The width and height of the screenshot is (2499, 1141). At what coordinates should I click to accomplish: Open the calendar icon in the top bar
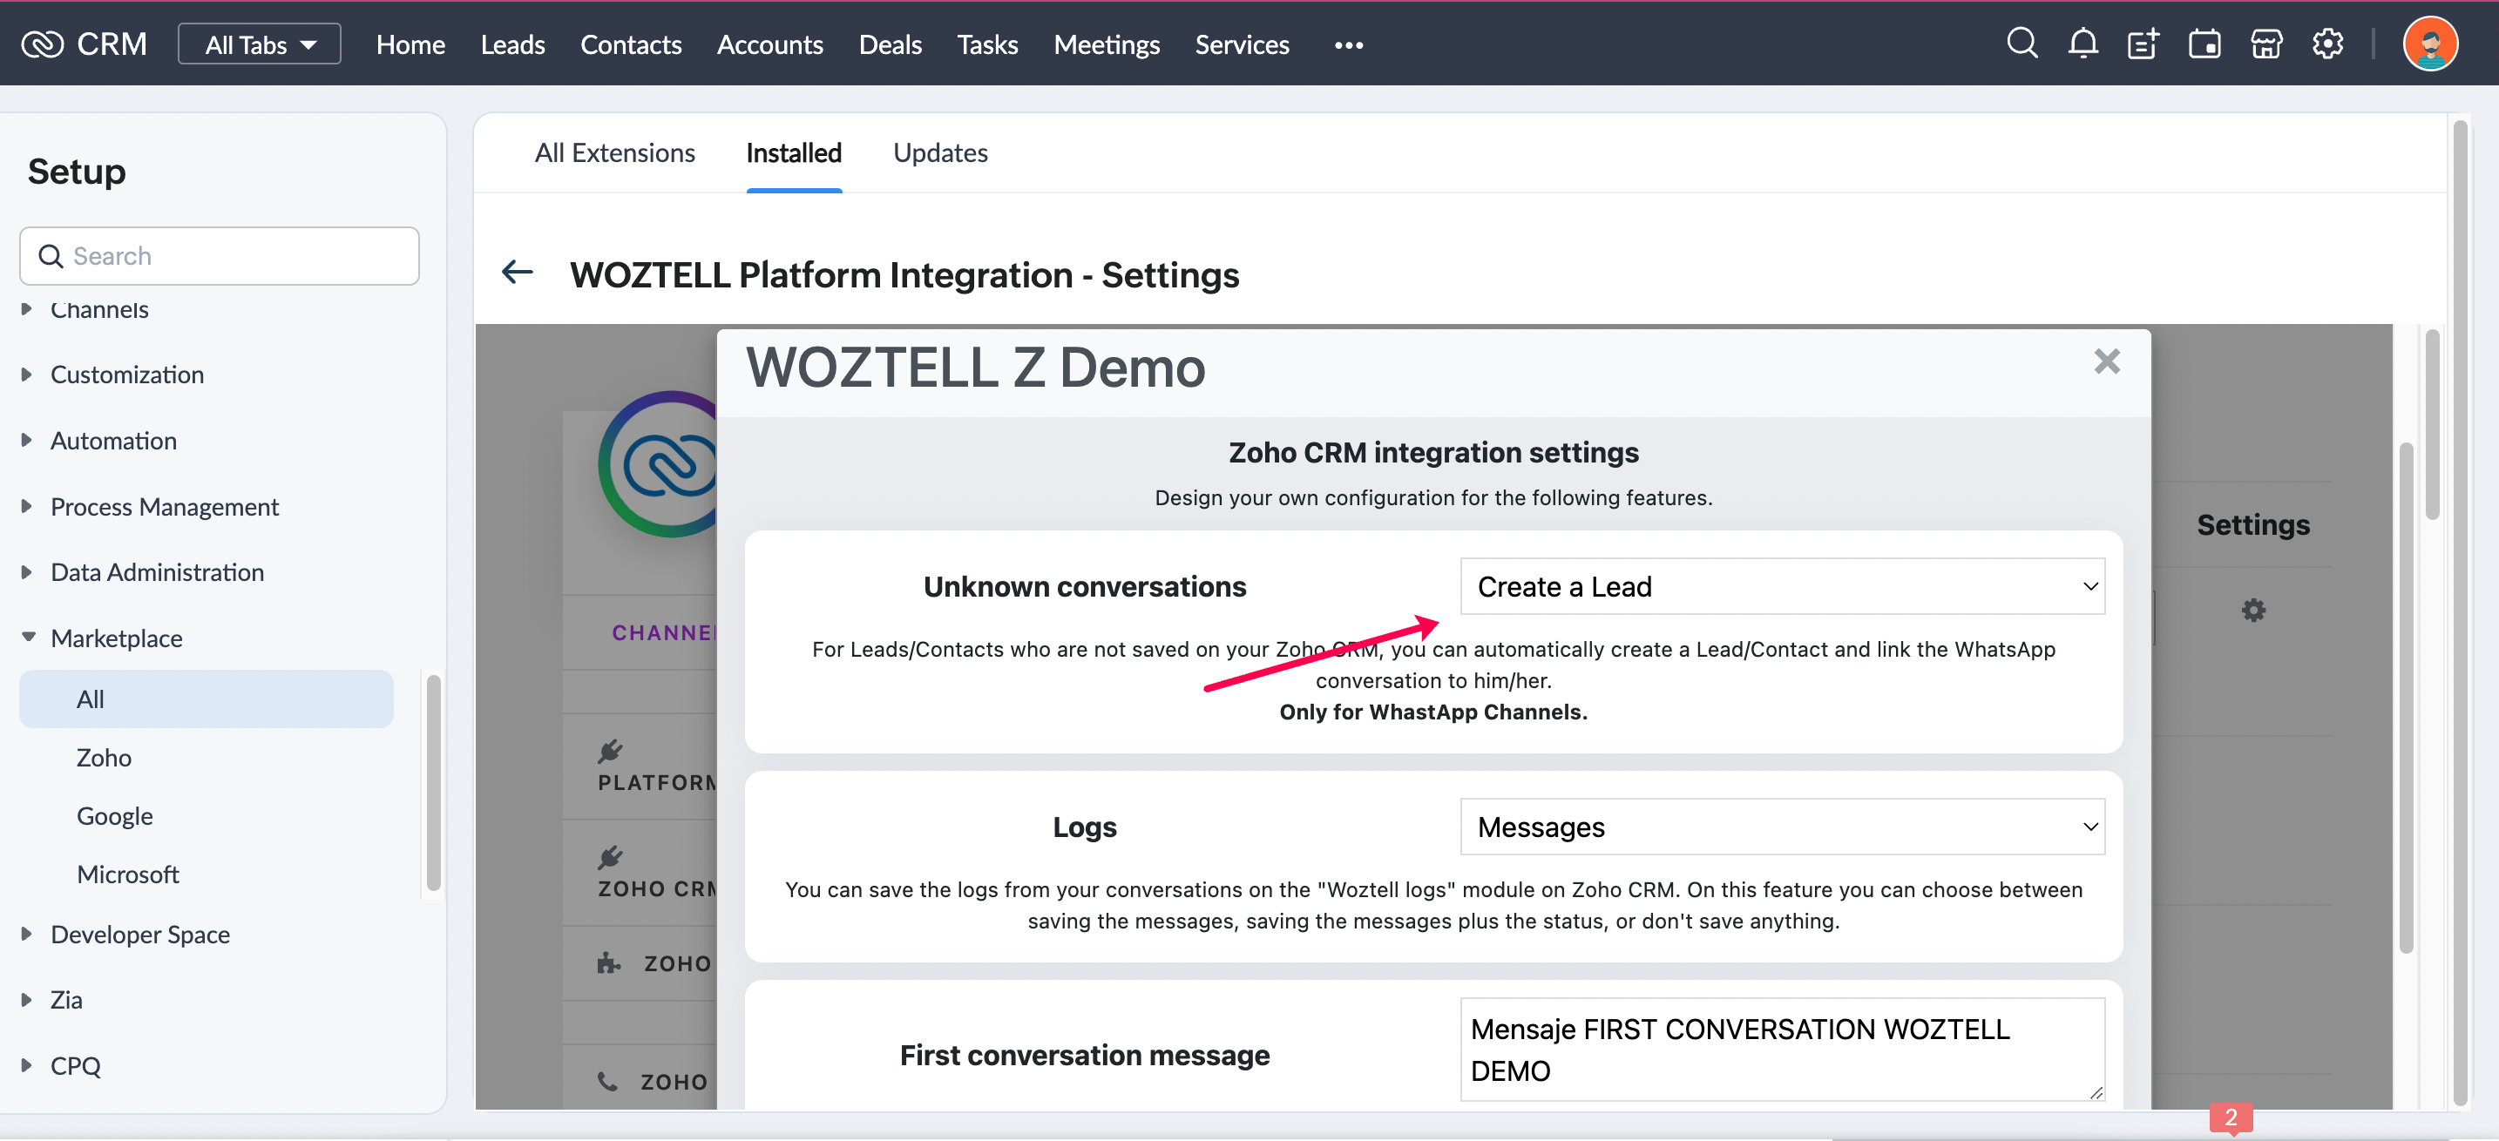coord(2204,44)
